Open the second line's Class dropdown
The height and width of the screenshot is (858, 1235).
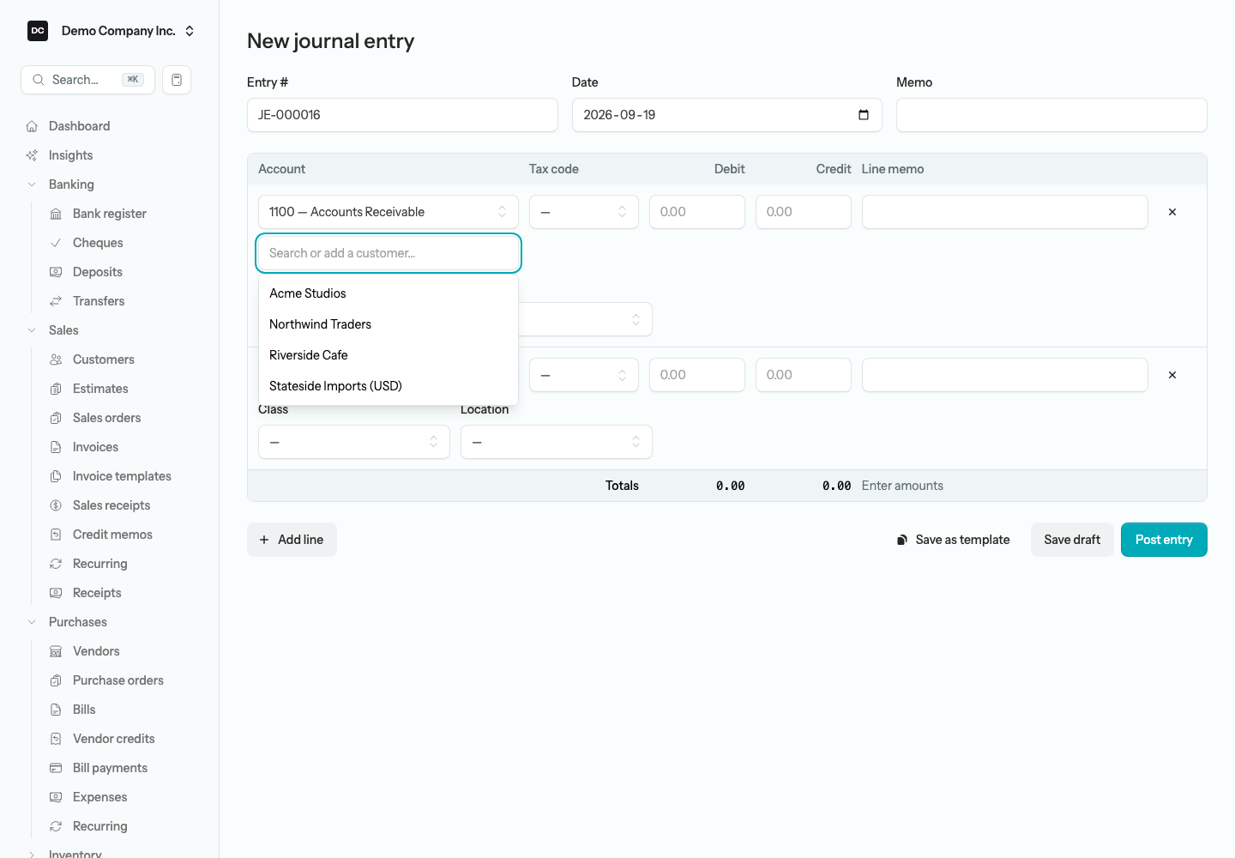tap(354, 442)
